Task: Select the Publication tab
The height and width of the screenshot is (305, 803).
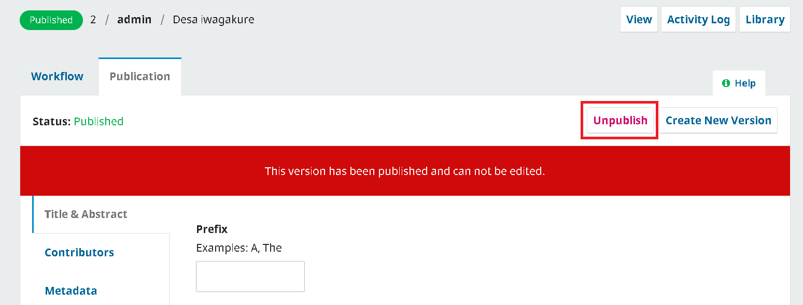Action: (x=140, y=77)
